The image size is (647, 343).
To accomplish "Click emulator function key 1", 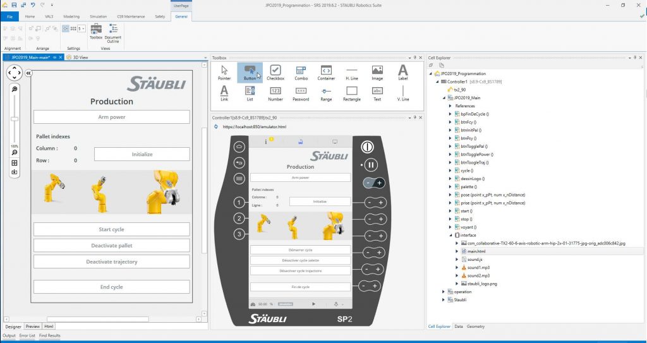I will (239, 202).
